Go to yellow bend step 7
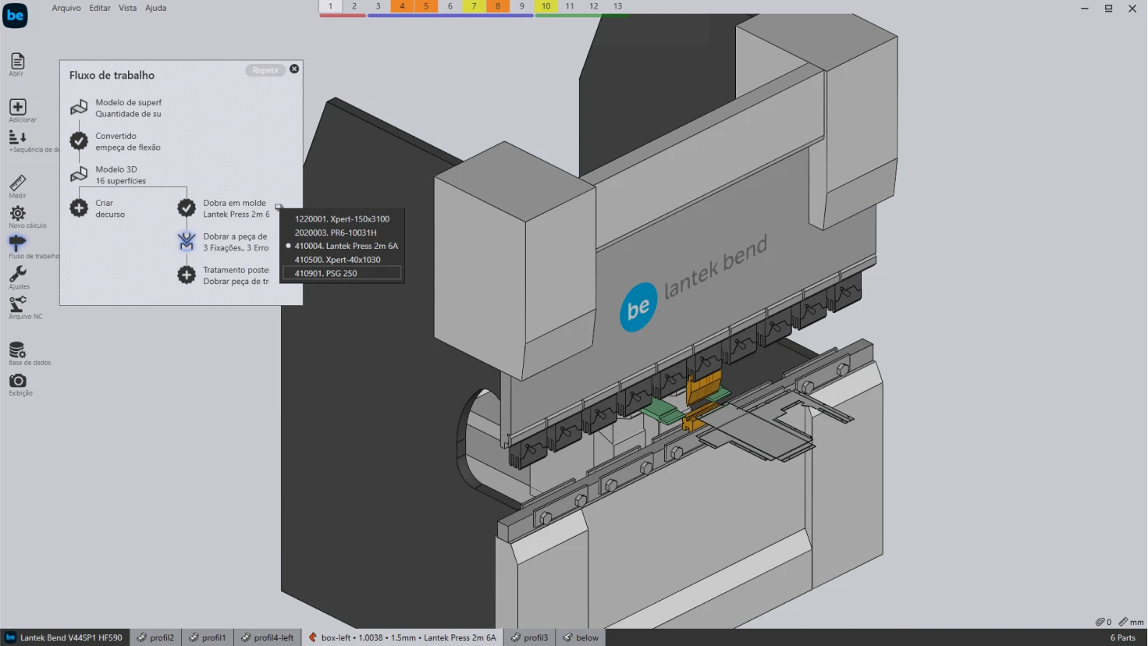 (x=474, y=6)
